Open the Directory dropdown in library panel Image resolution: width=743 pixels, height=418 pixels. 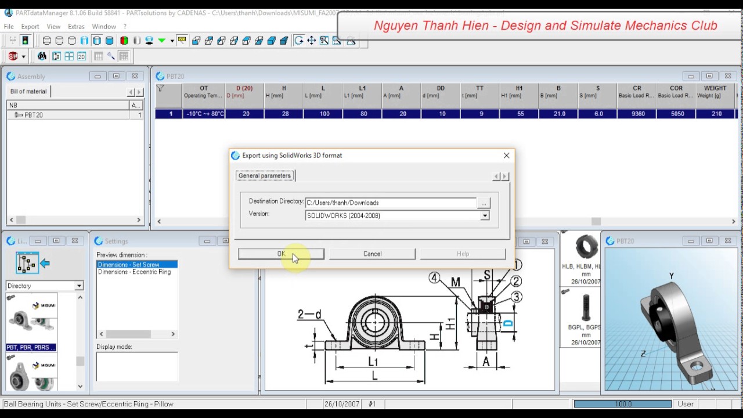79,286
